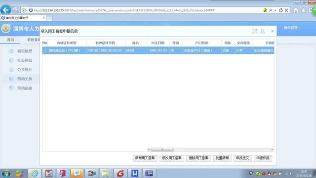Click the 劳动关系 sidebar icon
The height and width of the screenshot is (178, 316).
[x=11, y=79]
